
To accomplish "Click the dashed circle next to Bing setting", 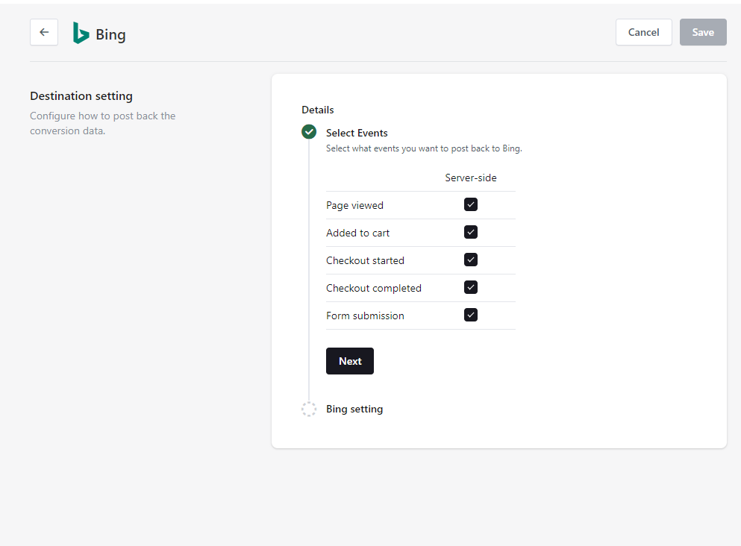I will (309, 409).
